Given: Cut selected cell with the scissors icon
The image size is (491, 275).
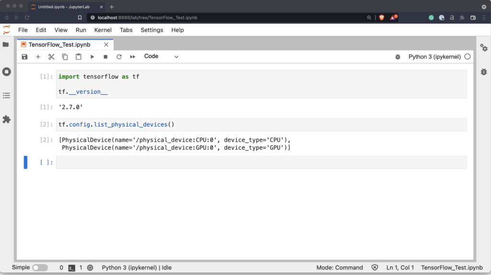Looking at the screenshot, I should tap(51, 57).
